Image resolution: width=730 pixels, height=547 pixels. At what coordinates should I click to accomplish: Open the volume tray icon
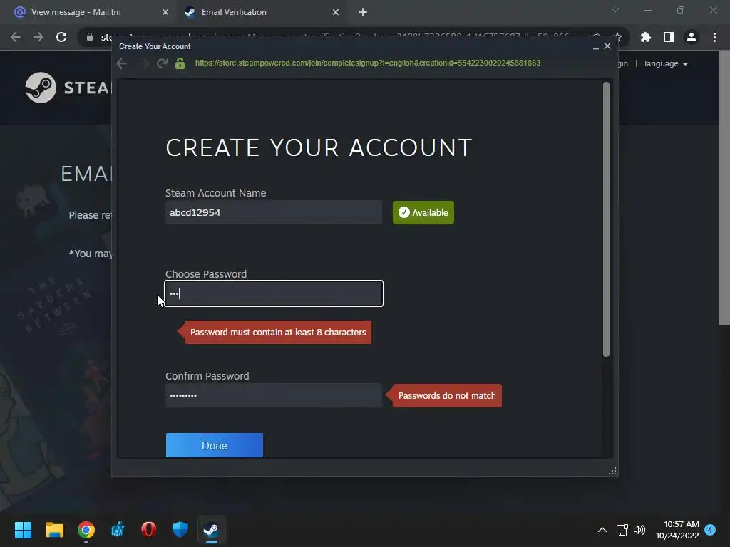(639, 530)
